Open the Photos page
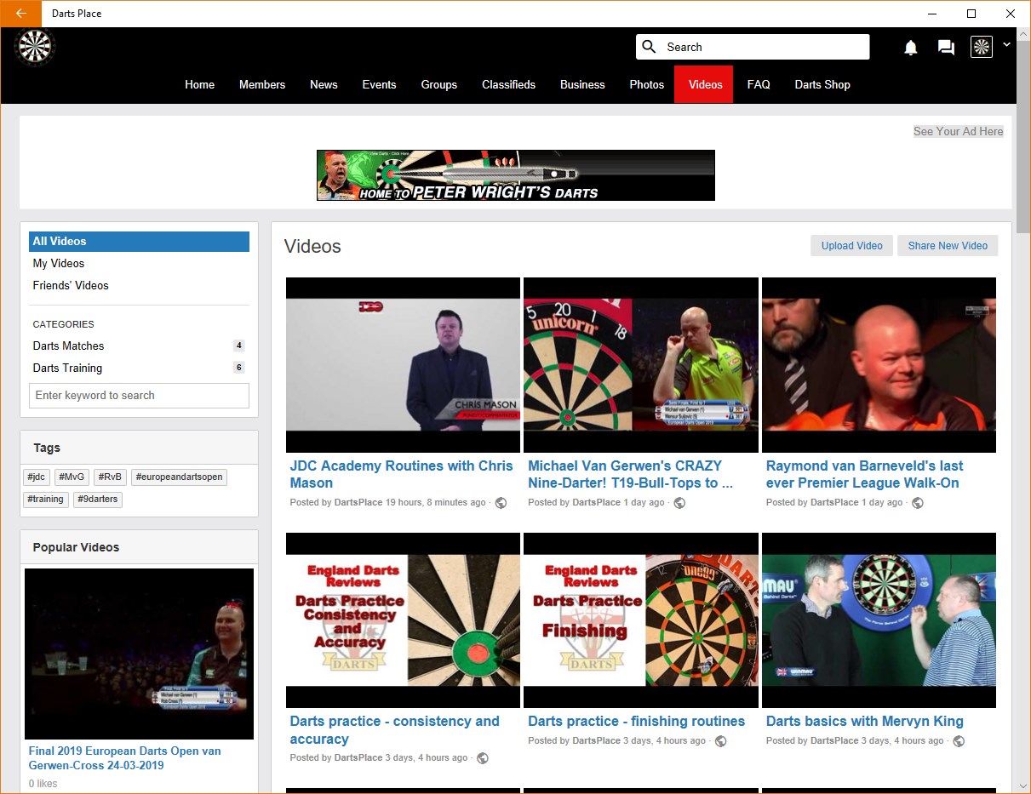This screenshot has width=1031, height=794. pyautogui.click(x=647, y=84)
